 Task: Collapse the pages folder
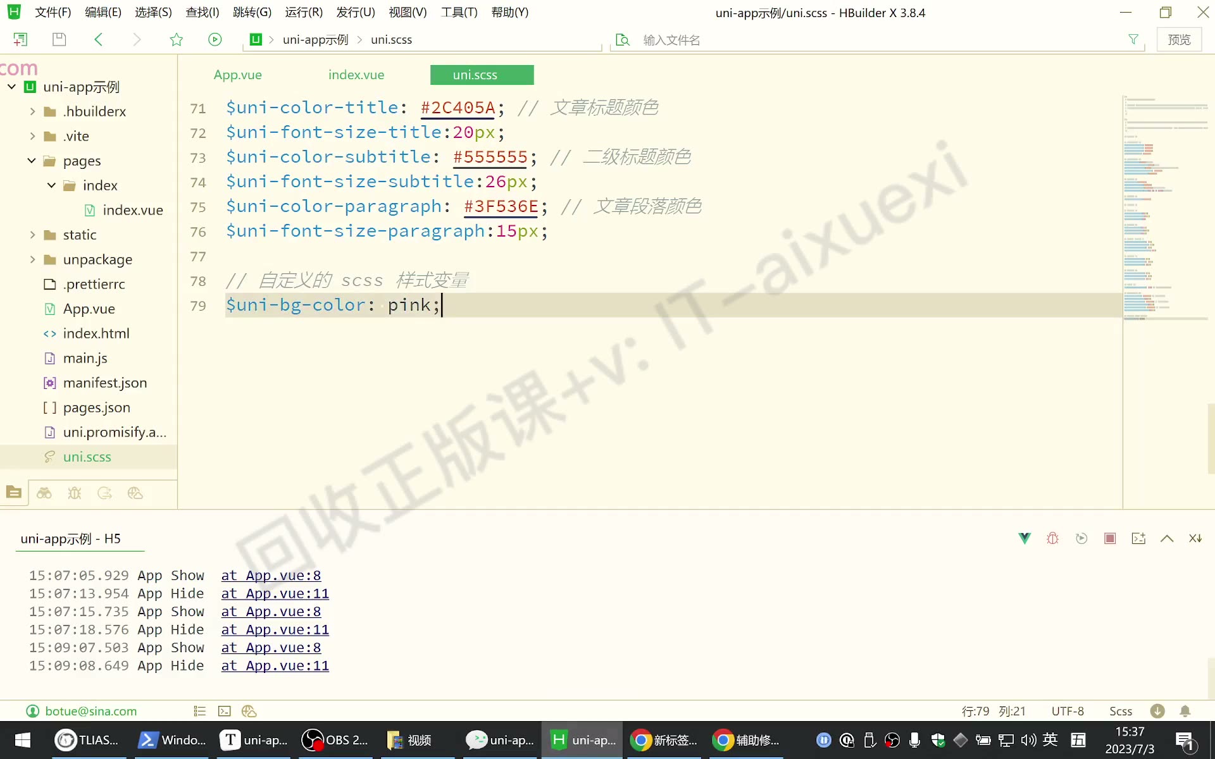(32, 161)
